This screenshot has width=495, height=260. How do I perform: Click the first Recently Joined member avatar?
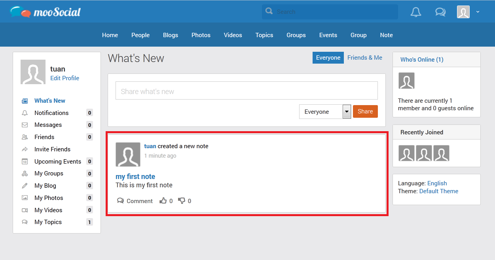pos(406,153)
